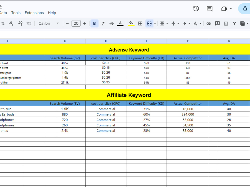Select column F header
250x187 pixels.
(188, 41)
